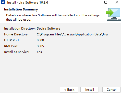Click the installer computer arrow graphic
Image resolution: width=121 pixels, height=93 pixels.
[113, 14]
